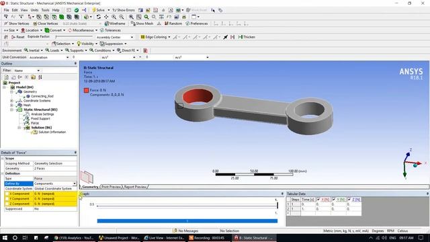
Task: Open the Define By Components dropdown
Action: pos(75,184)
